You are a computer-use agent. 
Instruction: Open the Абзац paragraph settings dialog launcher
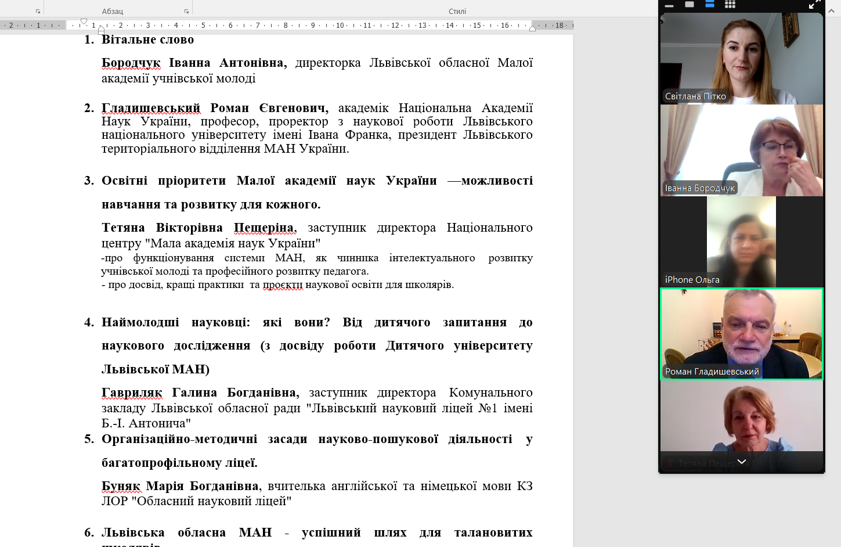(186, 11)
